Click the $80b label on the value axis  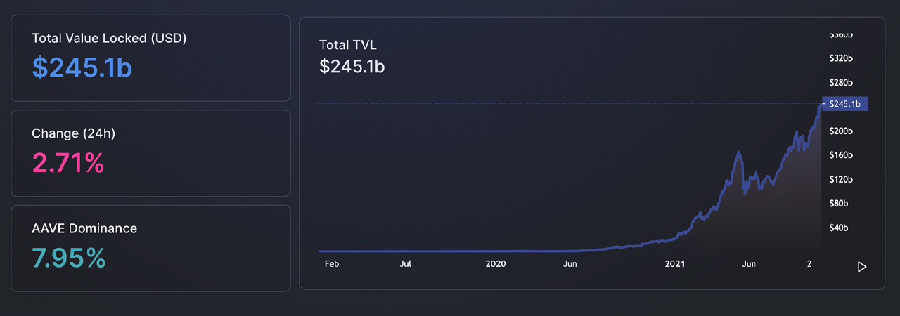(x=839, y=204)
